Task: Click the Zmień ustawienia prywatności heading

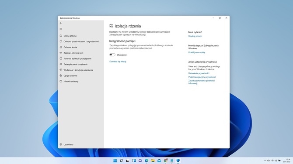Action: pos(202,62)
